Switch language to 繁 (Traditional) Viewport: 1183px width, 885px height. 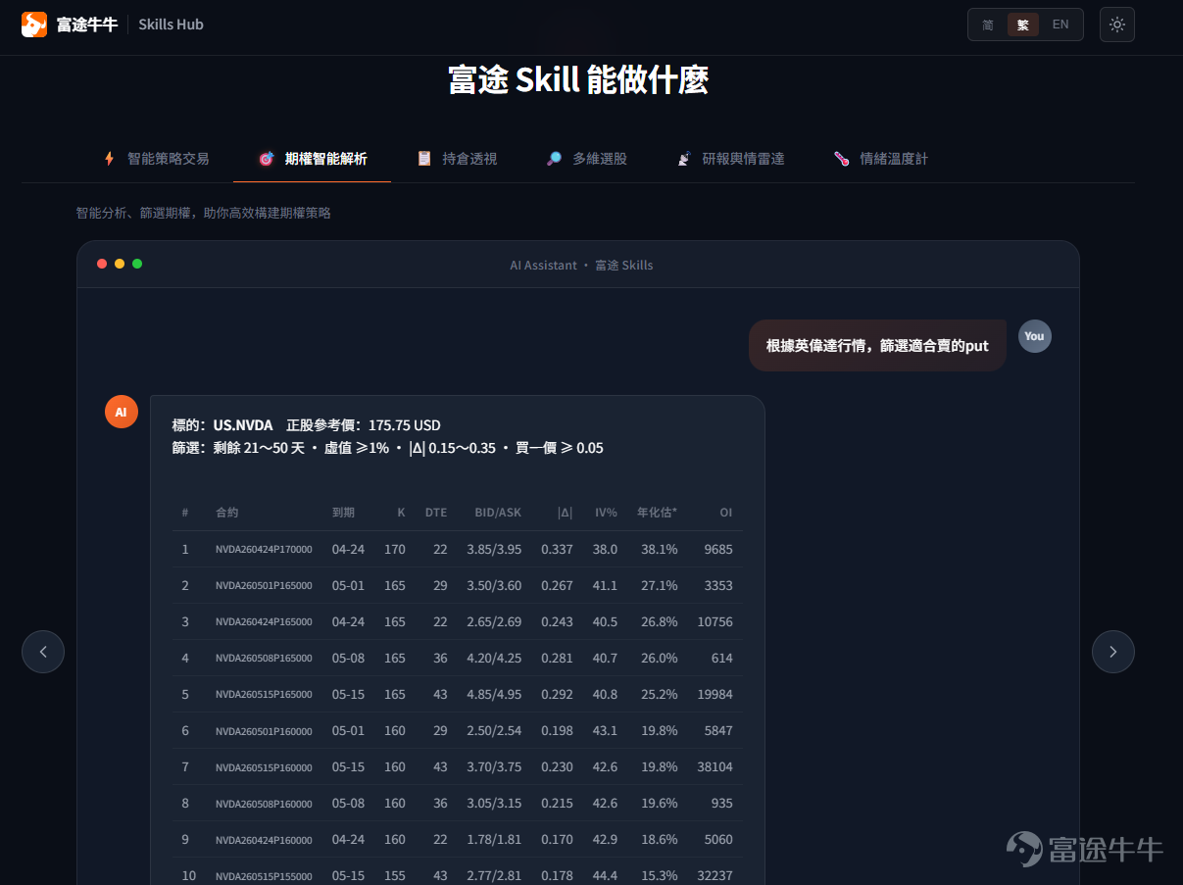coord(1023,25)
